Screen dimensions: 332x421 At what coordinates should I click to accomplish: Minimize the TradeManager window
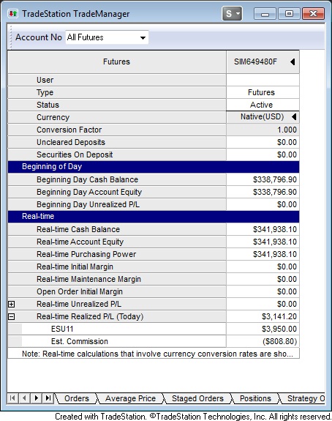(x=265, y=14)
